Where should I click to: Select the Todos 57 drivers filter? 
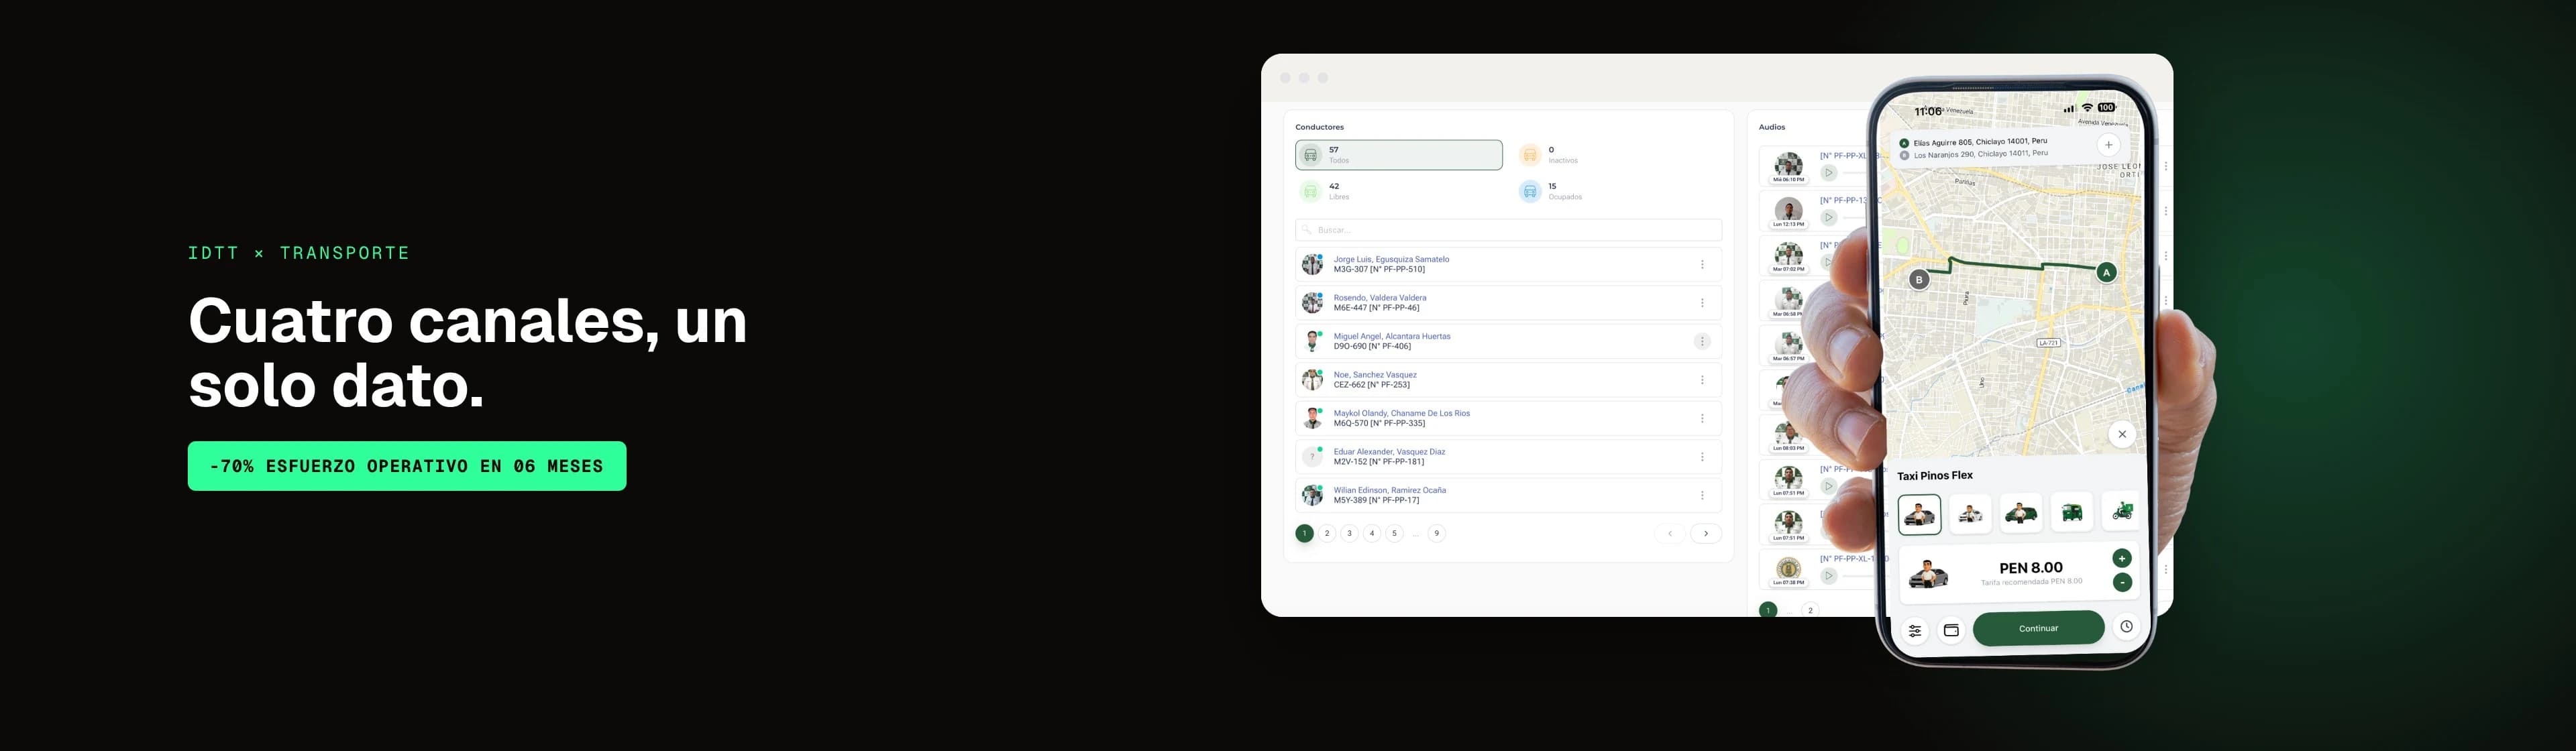coord(1398,155)
